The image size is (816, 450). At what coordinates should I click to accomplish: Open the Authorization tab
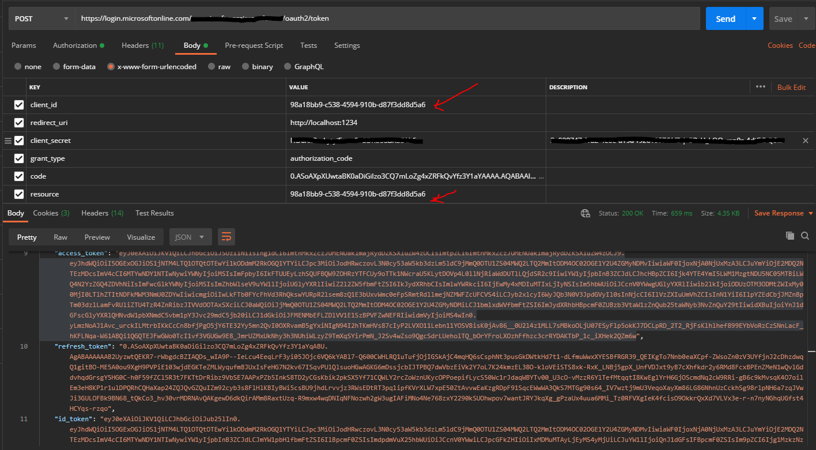[78, 46]
